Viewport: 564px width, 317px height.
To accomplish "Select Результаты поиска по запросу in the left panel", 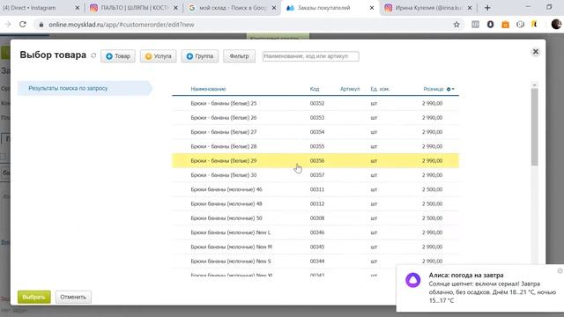I will pyautogui.click(x=85, y=88).
